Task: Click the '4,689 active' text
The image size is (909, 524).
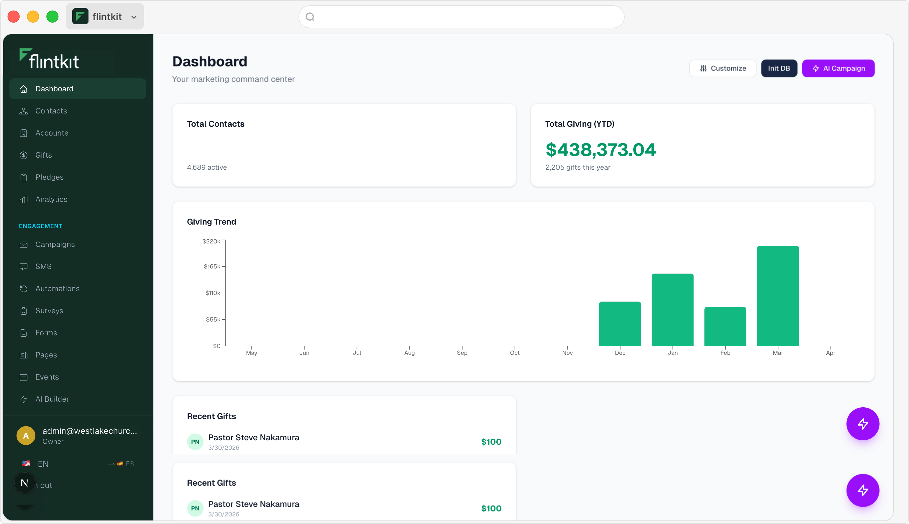Action: point(207,167)
